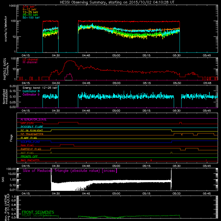Click the "Normalized modulation" axis label
Viewport: 221px width, 221px height.
(5, 96)
